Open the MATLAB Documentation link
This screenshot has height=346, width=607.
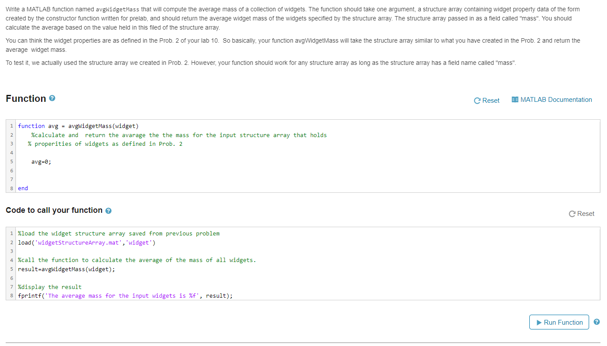pyautogui.click(x=552, y=100)
